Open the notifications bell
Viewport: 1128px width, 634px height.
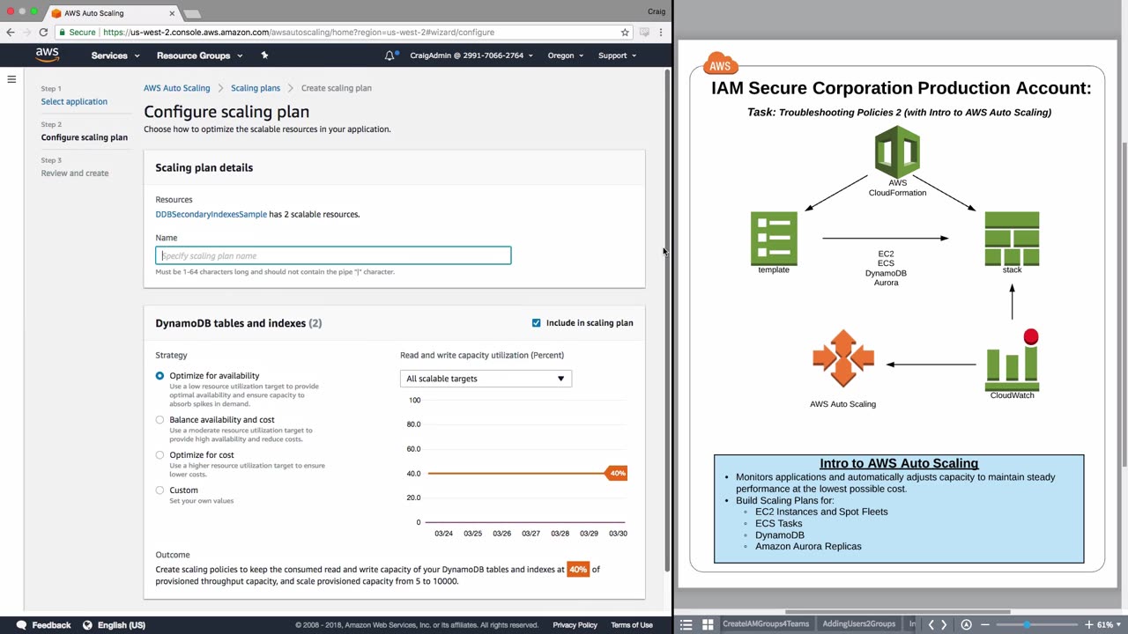(390, 55)
